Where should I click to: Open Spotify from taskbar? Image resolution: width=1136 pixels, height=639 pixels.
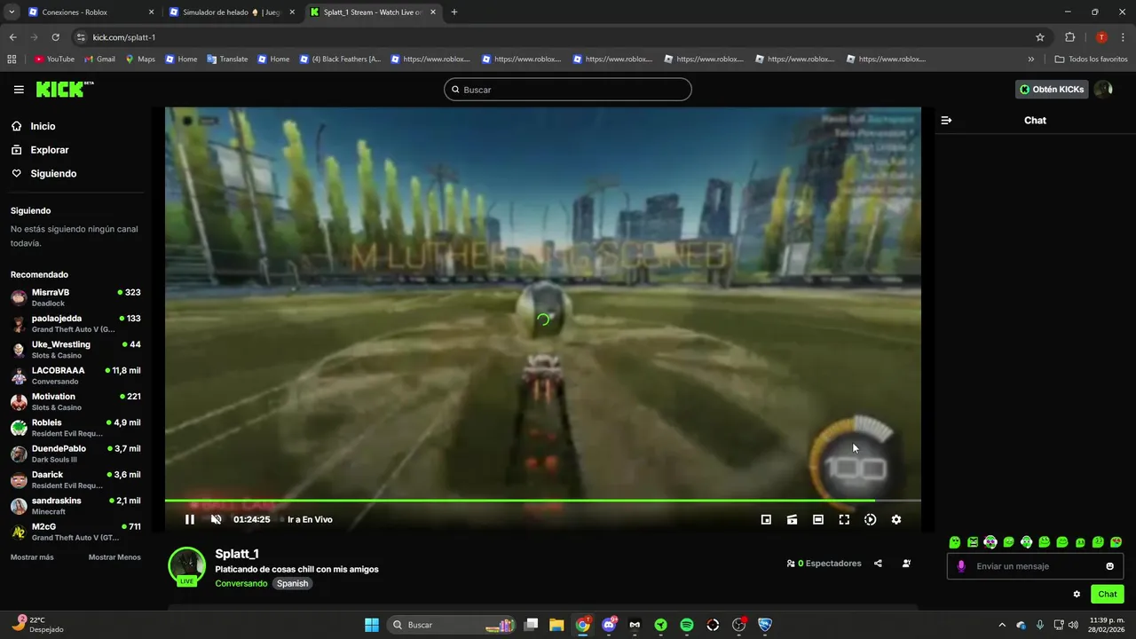coord(687,625)
